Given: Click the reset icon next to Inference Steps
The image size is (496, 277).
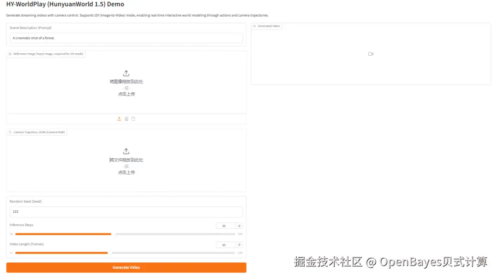Looking at the screenshot, I should (239, 226).
